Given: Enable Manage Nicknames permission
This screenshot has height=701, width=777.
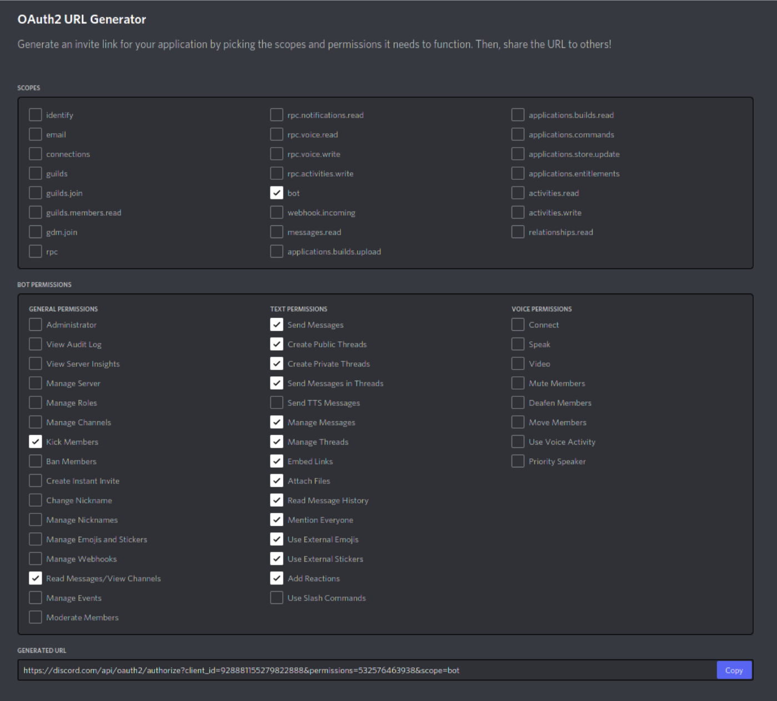Looking at the screenshot, I should coord(36,520).
